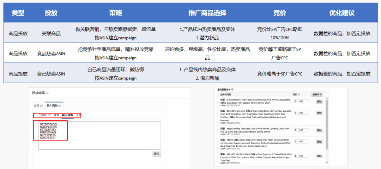Viewport: 381px width, 169px height.
Task: Click the 类型 column header
Action: pos(18,13)
